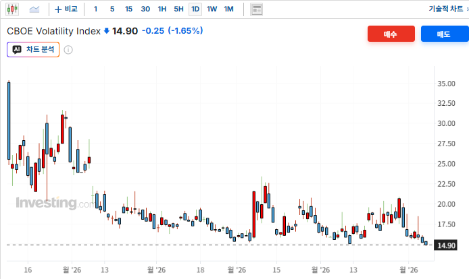The width and height of the screenshot is (469, 279).
Task: Set the 1 minute interval
Action: coord(95,9)
